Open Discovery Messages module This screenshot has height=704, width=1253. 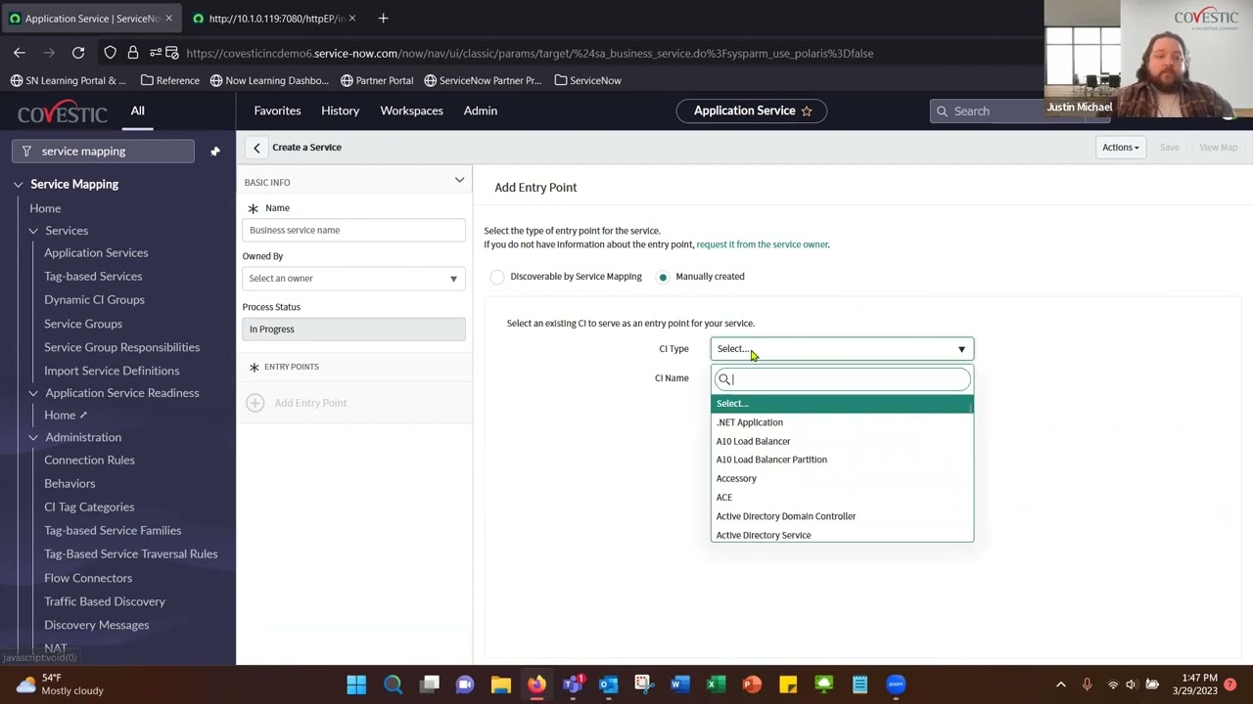tap(97, 625)
